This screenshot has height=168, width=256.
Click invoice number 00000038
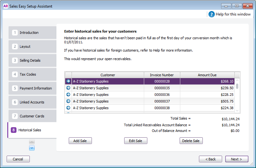pyautogui.click(x=162, y=108)
